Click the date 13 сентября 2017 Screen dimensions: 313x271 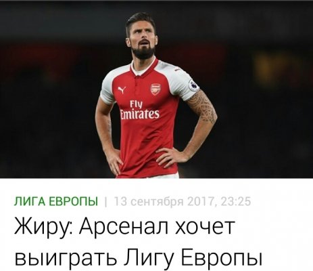(165, 201)
